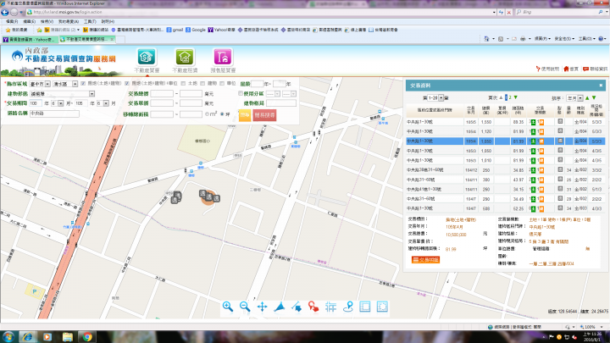610x343 pixels.
Task: Toggle the 土地 checkbox
Action: 183,84
